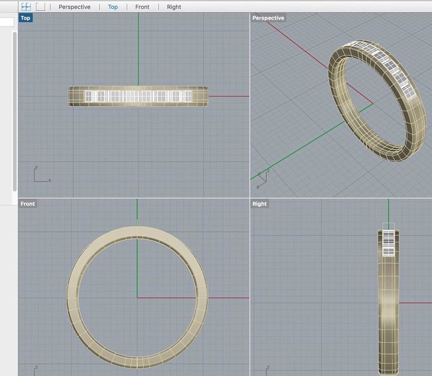Click the gemstones in the Right viewport
Screen dimensions: 432x376
click(x=388, y=243)
